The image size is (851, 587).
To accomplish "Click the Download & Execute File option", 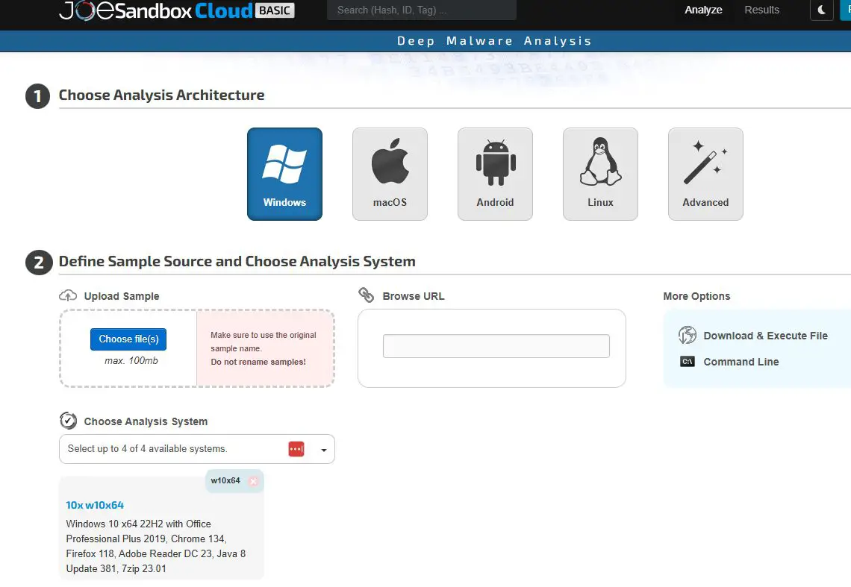I will 765,336.
